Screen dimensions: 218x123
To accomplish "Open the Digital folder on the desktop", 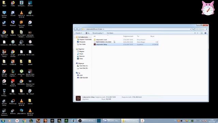I will point(4,3).
